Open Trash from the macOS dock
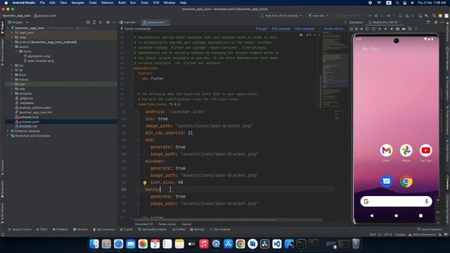Screen dimensions: 450x253 [x=356, y=244]
